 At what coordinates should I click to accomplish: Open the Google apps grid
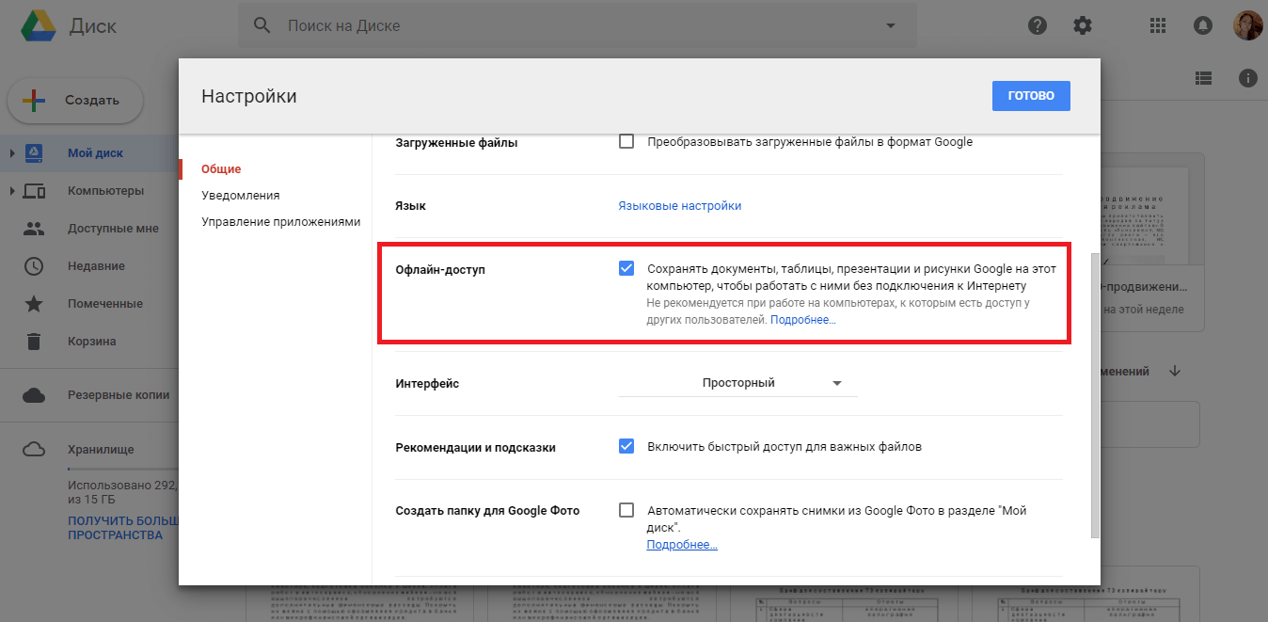[x=1157, y=25]
